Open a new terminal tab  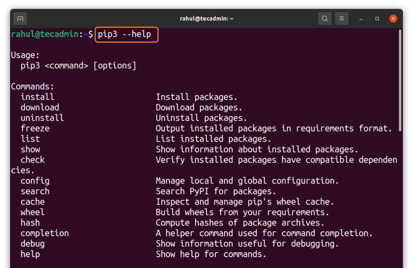coord(20,19)
